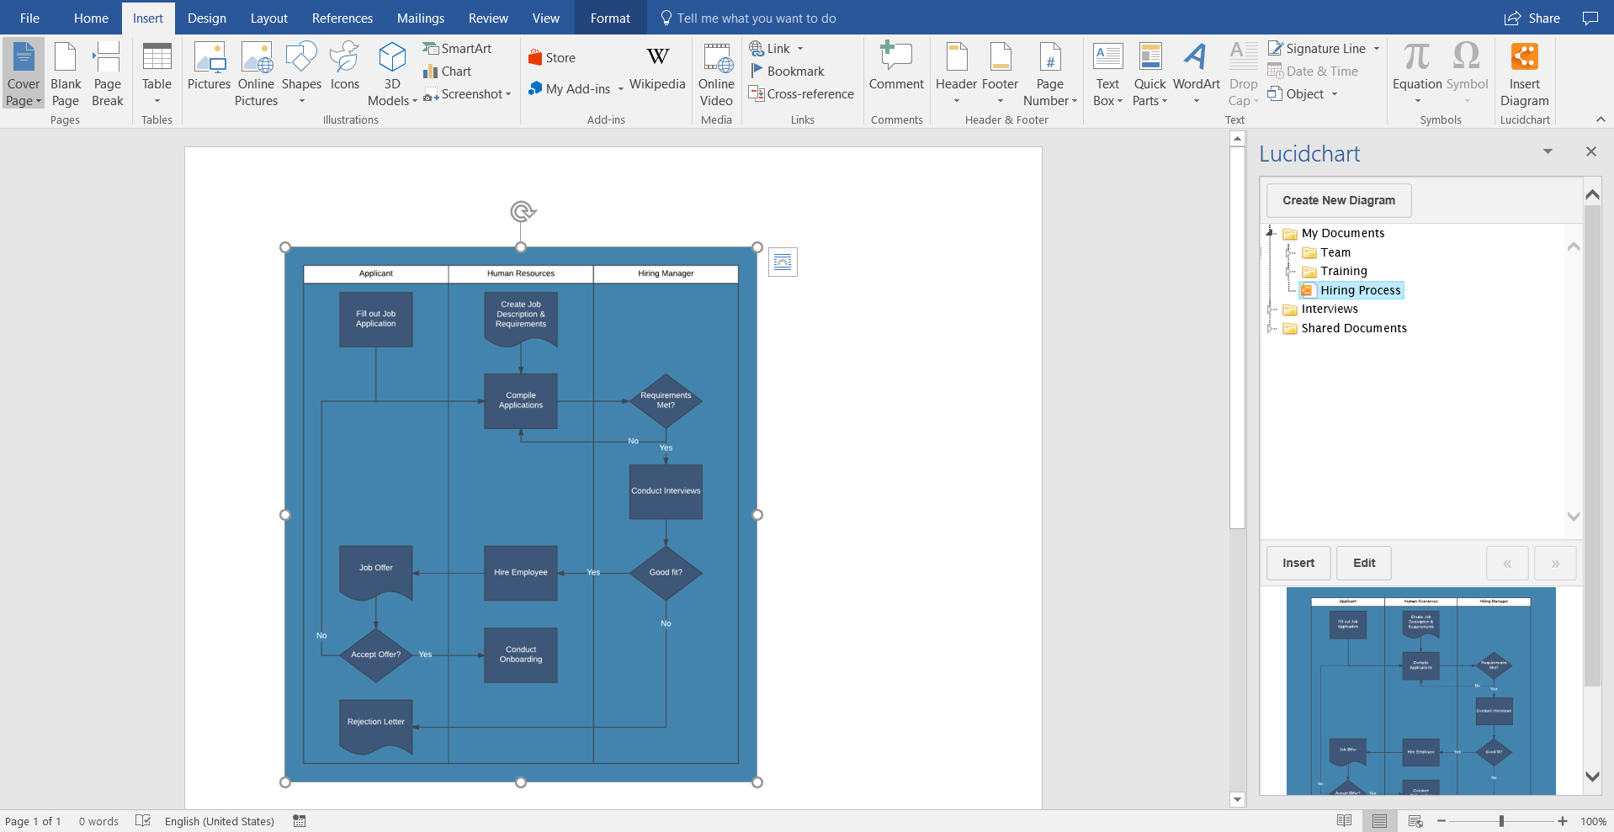Image resolution: width=1614 pixels, height=832 pixels.
Task: Open the Screenshot dropdown
Action: [x=468, y=94]
